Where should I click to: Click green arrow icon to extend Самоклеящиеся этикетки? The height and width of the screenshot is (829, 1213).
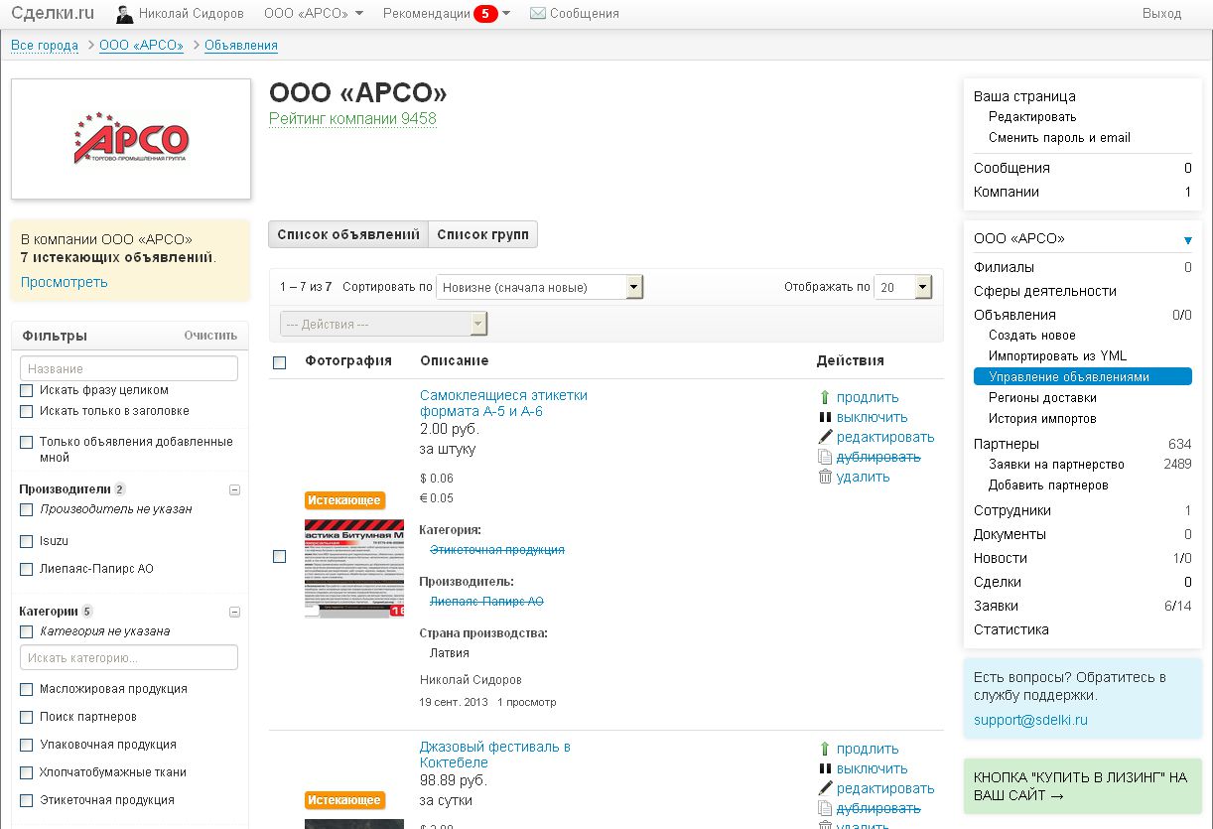(x=824, y=397)
